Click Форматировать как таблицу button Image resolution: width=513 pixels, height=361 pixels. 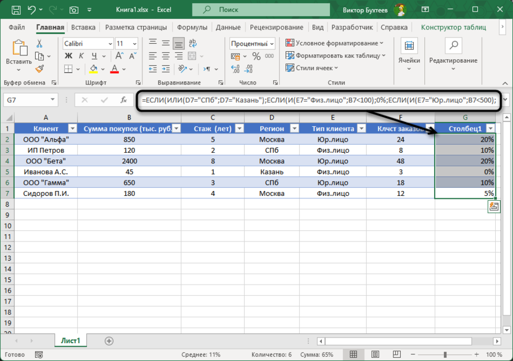(x=335, y=55)
